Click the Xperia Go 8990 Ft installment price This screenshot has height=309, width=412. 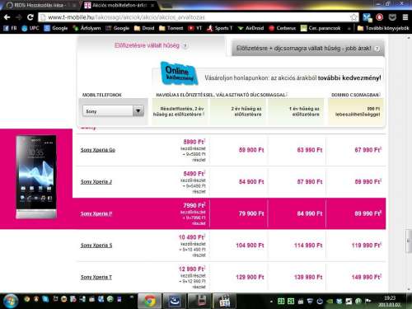[194, 142]
